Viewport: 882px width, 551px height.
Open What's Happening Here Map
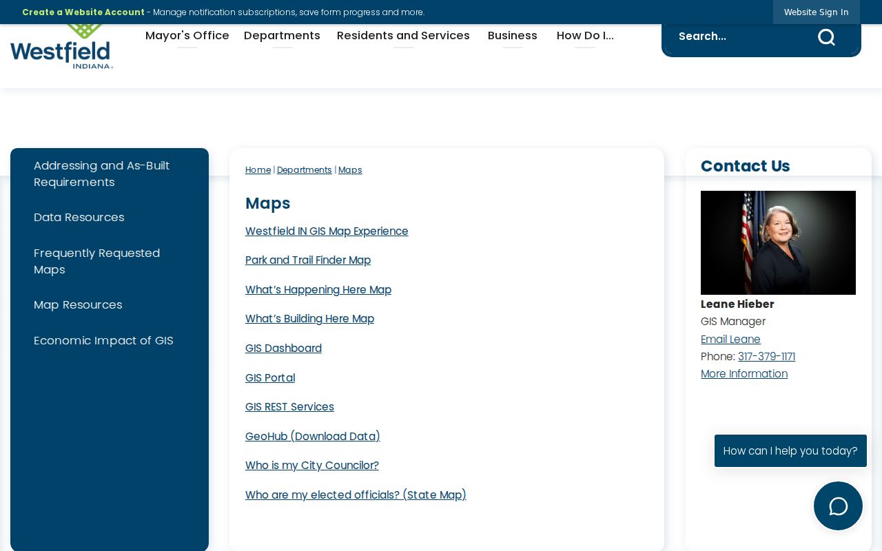318,290
